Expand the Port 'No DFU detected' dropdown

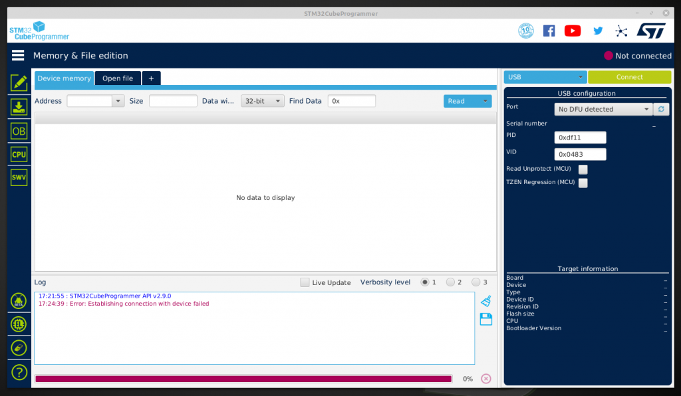click(x=603, y=109)
